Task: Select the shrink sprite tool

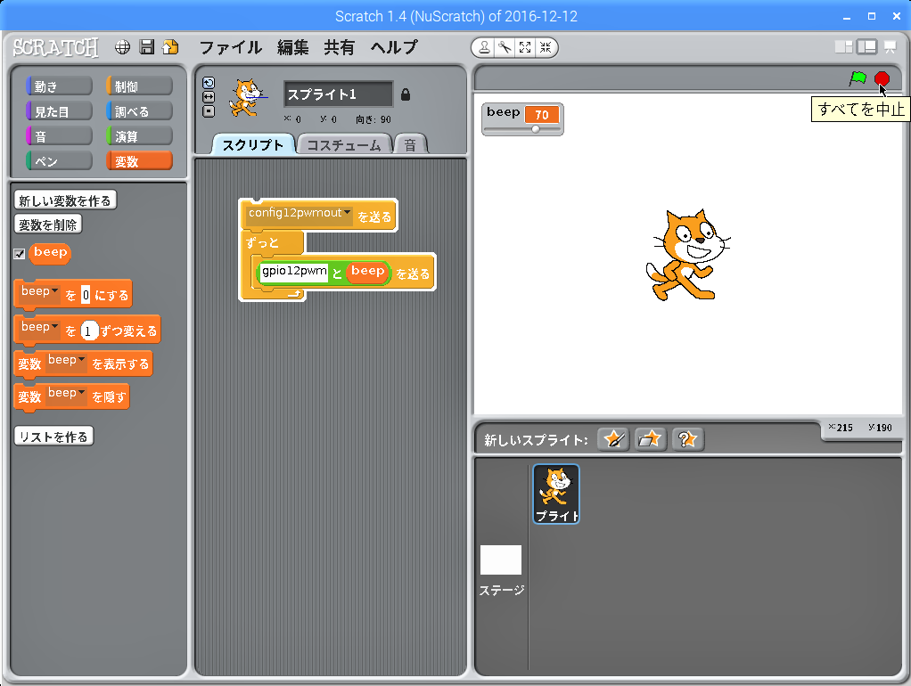Action: [546, 47]
